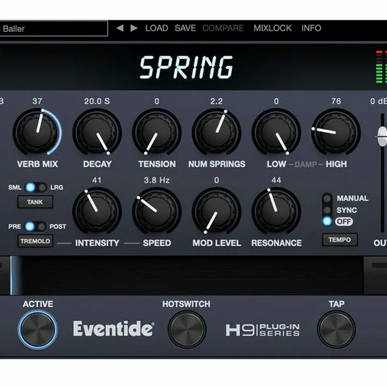The width and height of the screenshot is (387, 387).
Task: Click the COMPARE option
Action: coord(223,28)
